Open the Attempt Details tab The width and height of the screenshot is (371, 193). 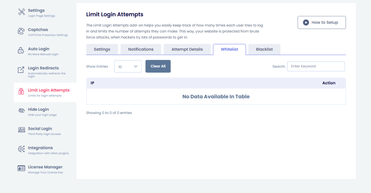point(187,49)
